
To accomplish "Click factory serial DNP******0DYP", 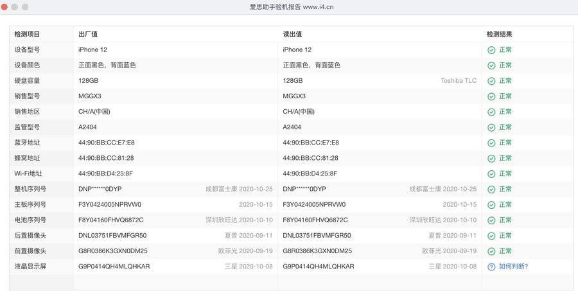I will (100, 189).
